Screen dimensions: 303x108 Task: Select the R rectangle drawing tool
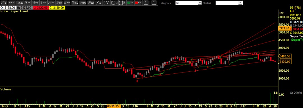pos(123,3)
